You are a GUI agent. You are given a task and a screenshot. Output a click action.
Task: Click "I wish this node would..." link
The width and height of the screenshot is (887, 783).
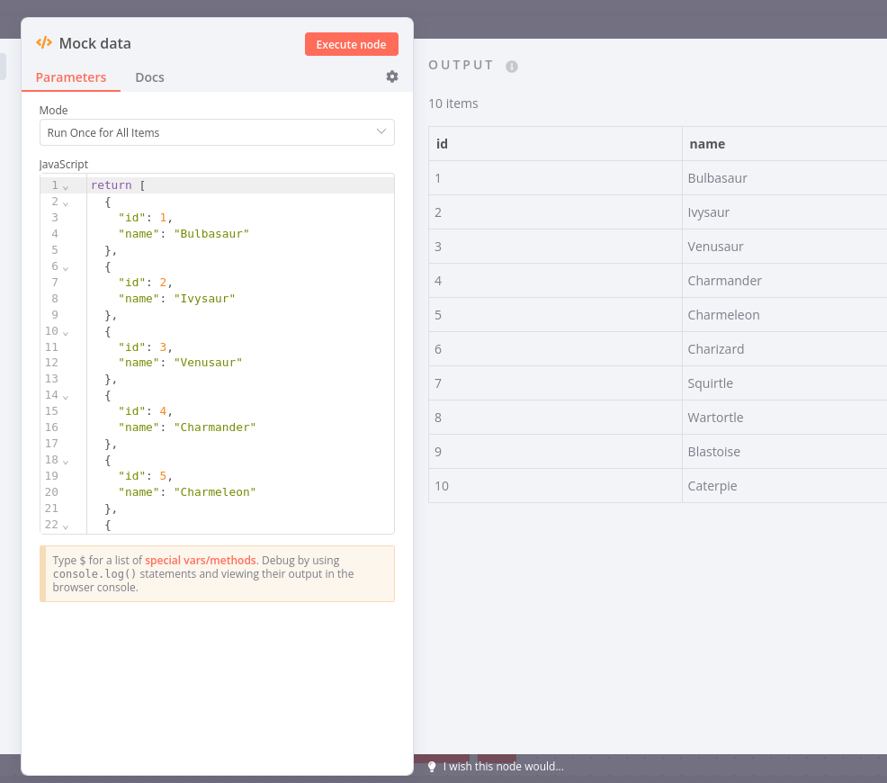[x=503, y=767]
